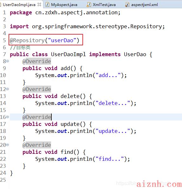
Task: Select the UserDaoImpl.java tab
Action: (19, 5)
